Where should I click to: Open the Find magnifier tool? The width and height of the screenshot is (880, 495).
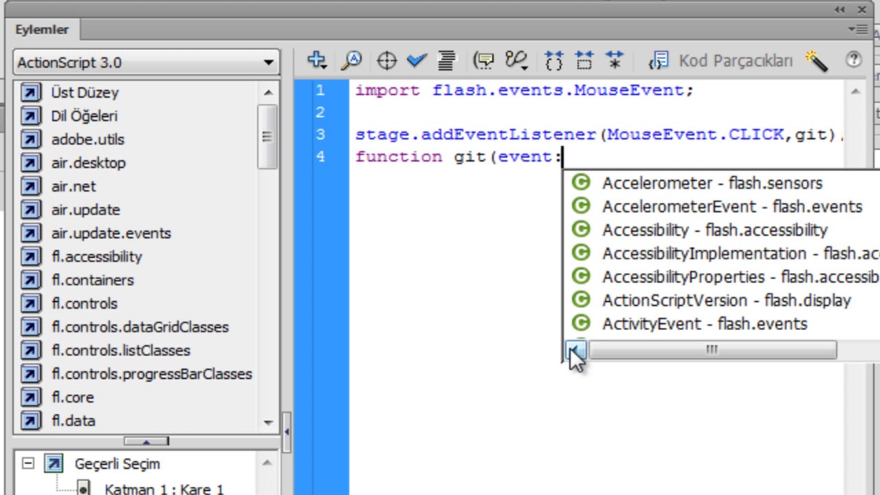352,60
